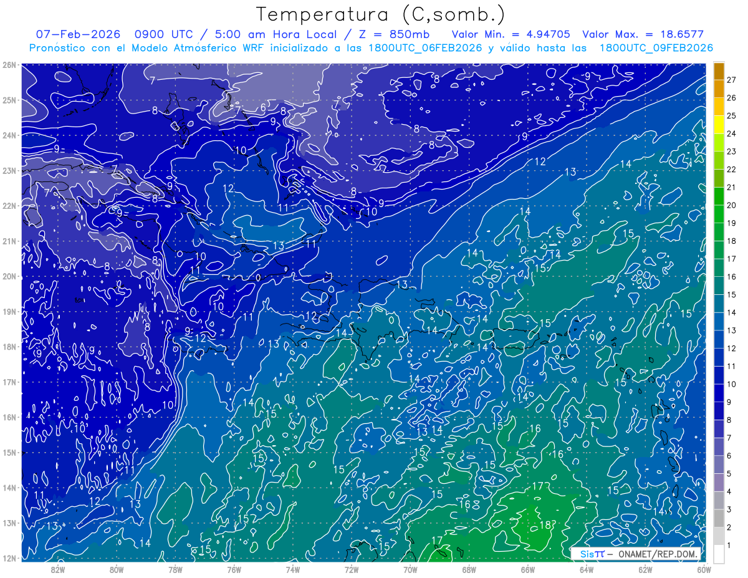Click the "70W" longitude label
The width and height of the screenshot is (748, 578).
[410, 569]
